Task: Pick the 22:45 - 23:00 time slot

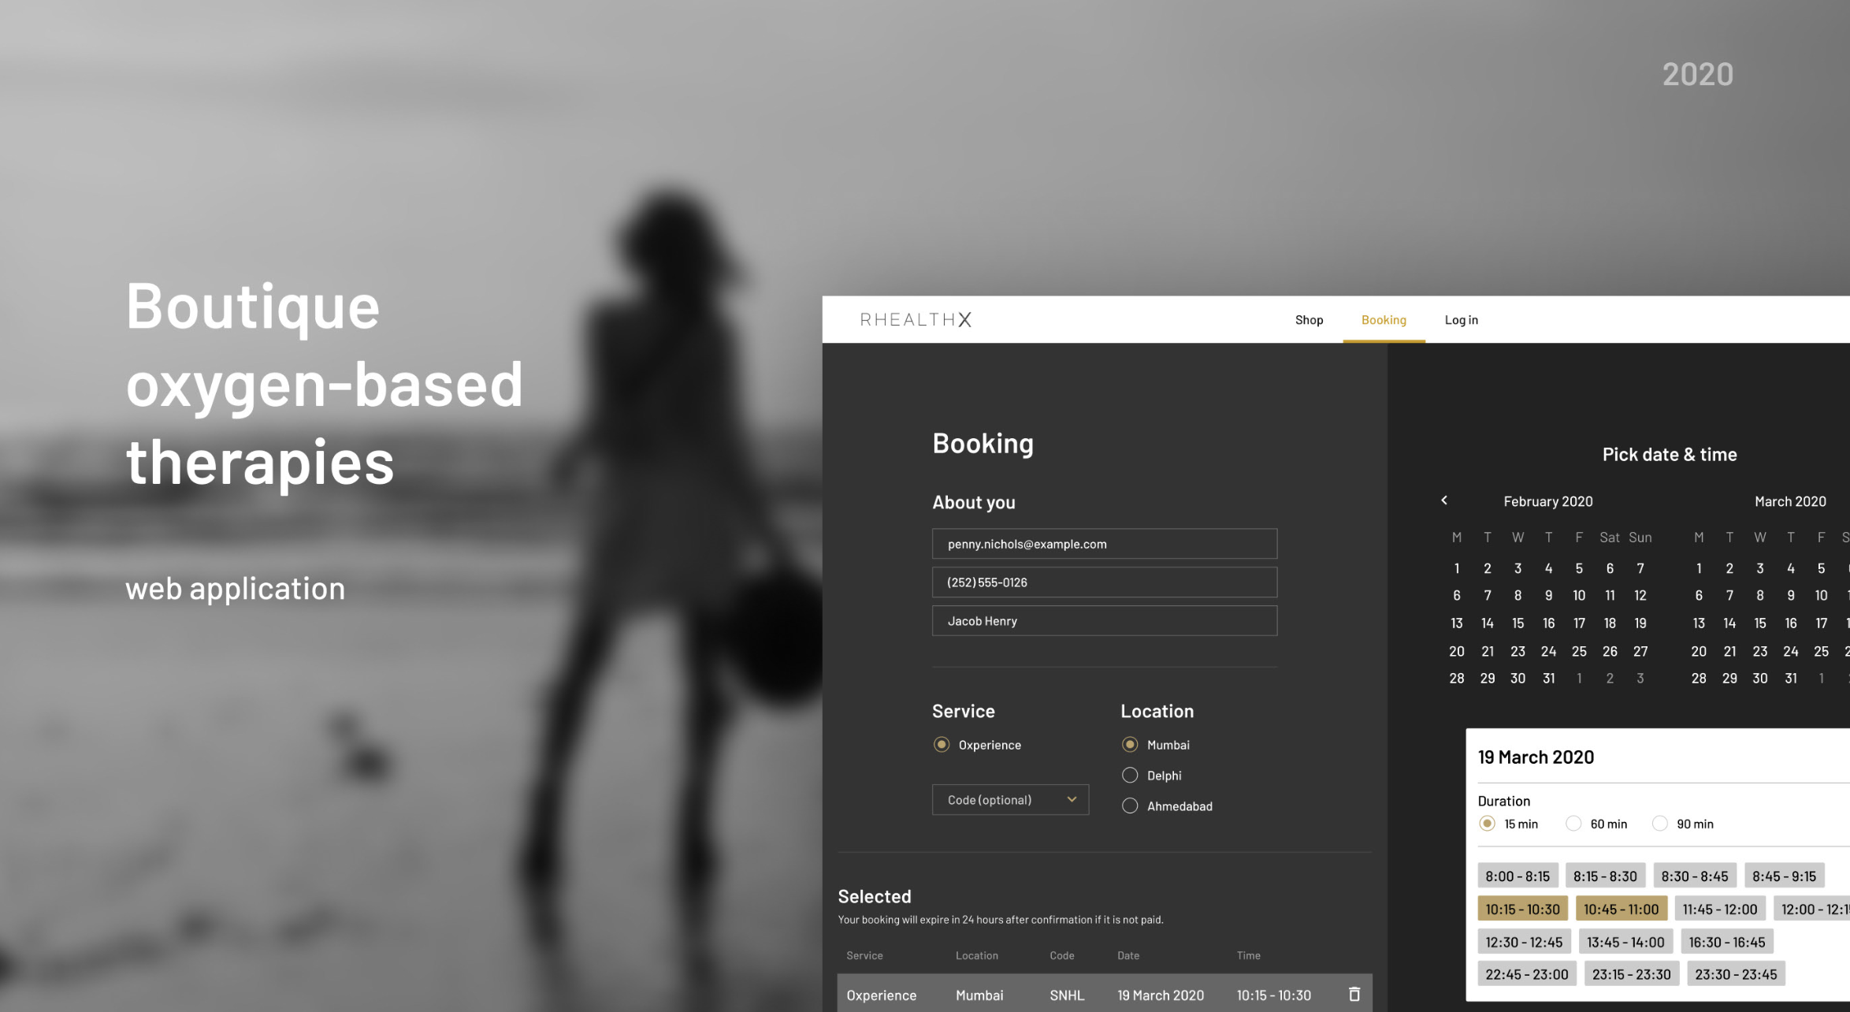Action: pyautogui.click(x=1527, y=975)
